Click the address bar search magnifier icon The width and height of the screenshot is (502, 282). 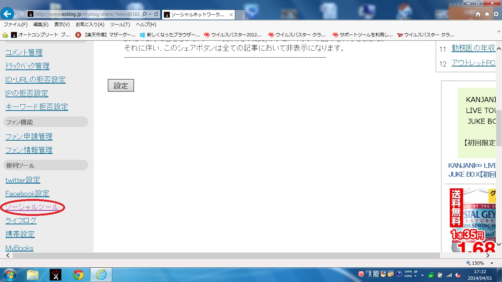(144, 14)
